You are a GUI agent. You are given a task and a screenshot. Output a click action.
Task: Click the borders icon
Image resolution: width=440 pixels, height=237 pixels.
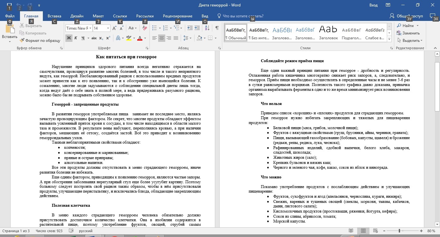coord(210,38)
